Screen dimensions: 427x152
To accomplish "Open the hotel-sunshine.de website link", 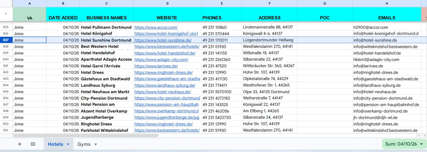I will pos(163,40).
